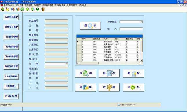Click the 刷新 refresh button icon

click(x=86, y=87)
